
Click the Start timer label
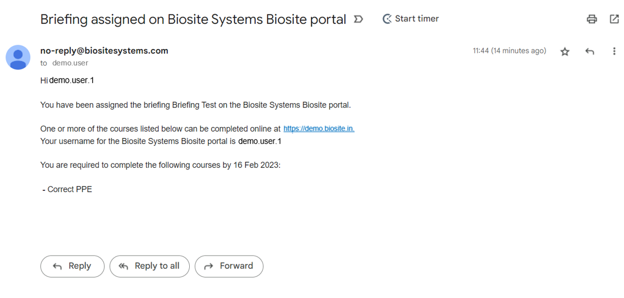point(417,19)
